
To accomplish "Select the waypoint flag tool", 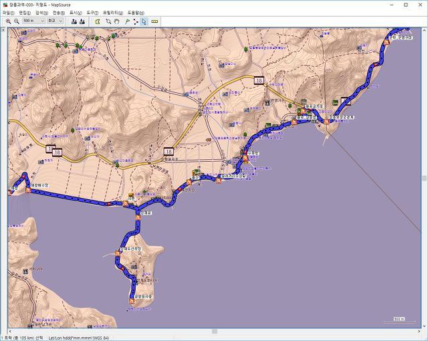I will click(x=127, y=21).
